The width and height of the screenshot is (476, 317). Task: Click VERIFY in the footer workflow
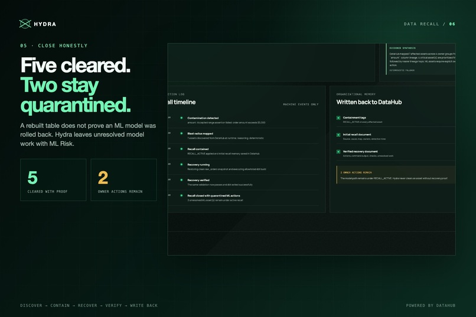click(113, 305)
